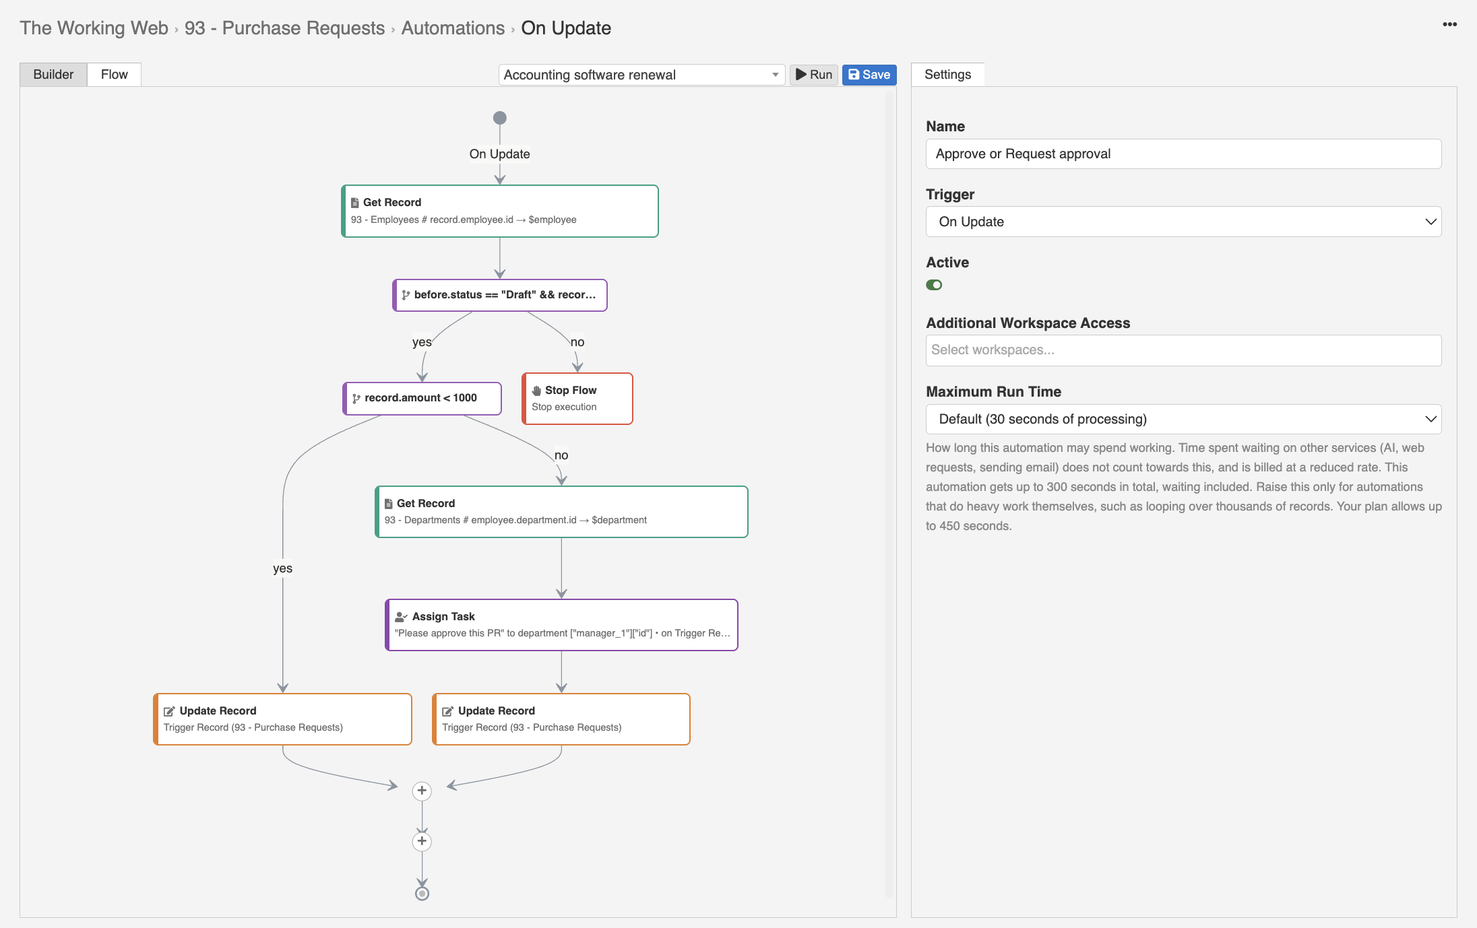This screenshot has height=928, width=1477.
Task: Click the flow end circle node
Action: tap(422, 894)
